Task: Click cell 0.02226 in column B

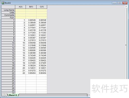Action: tap(31, 58)
